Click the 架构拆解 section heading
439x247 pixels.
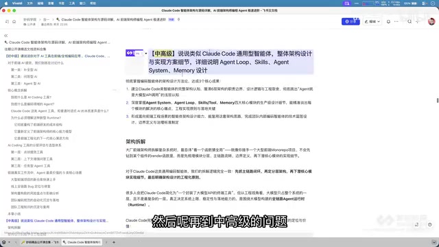[136, 141]
